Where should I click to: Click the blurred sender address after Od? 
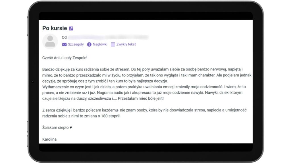pyautogui.click(x=108, y=37)
